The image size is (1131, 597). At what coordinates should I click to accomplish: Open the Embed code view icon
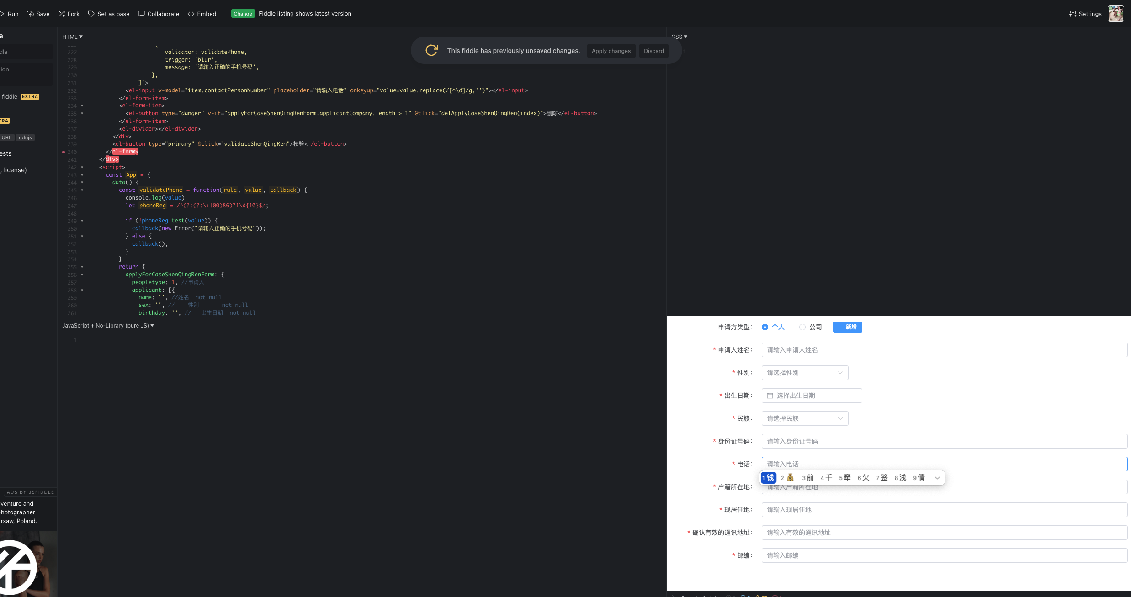tap(191, 14)
